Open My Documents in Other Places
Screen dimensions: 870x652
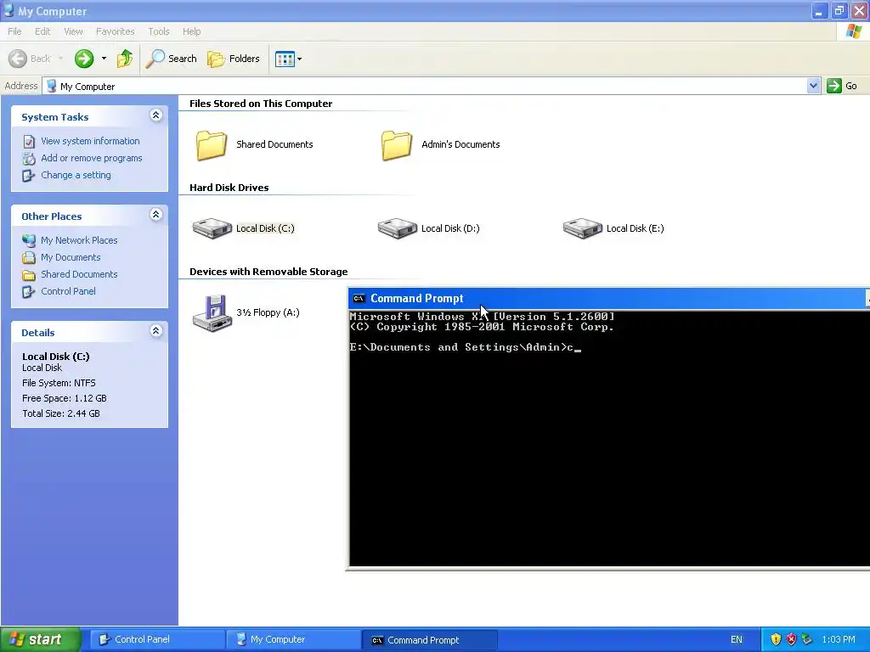(71, 257)
